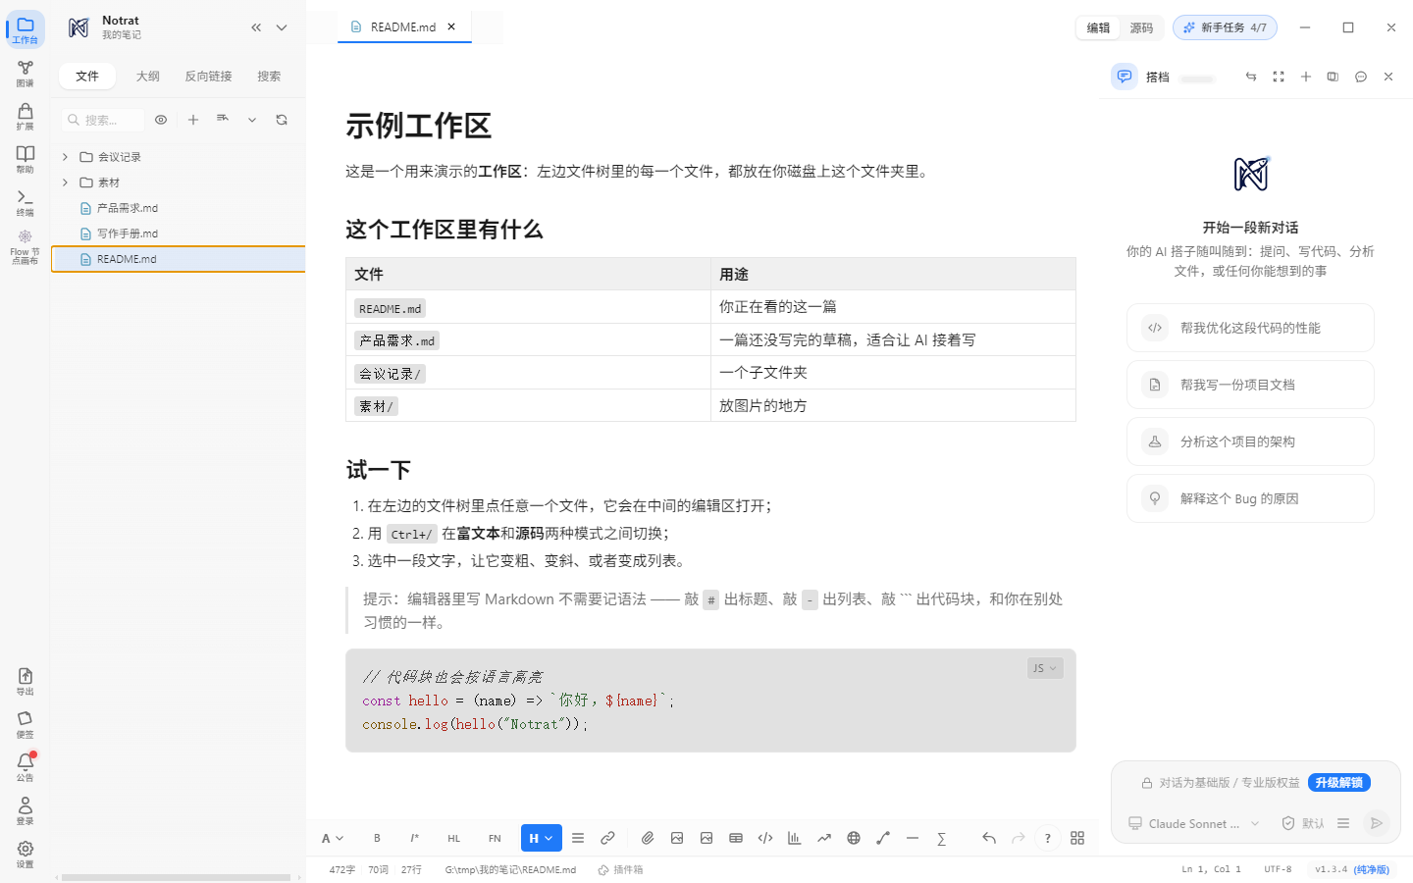Click the file tree 搜索 input field
The image size is (1413, 883).
[103, 120]
